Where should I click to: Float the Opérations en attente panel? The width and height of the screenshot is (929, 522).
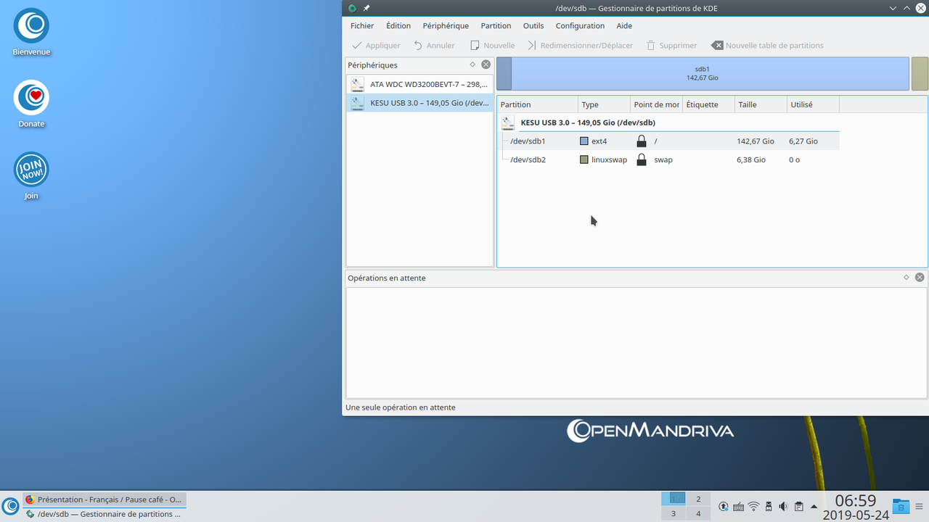coord(907,278)
